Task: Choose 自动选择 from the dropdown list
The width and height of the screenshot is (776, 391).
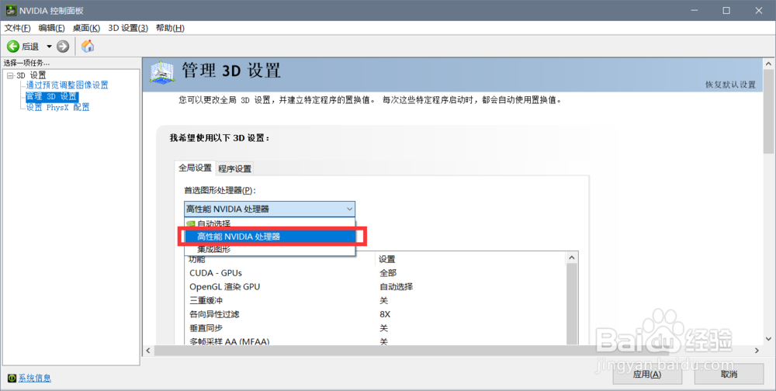Action: click(x=270, y=223)
